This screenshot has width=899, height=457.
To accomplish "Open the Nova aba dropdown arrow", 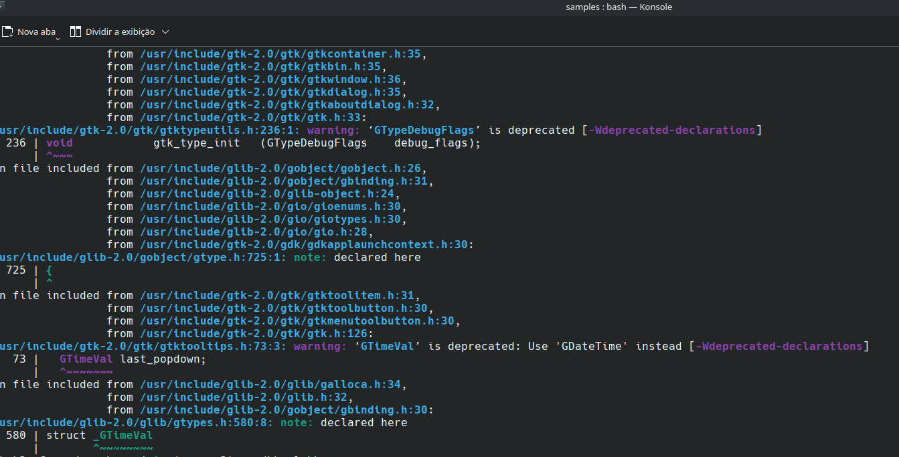I will [x=58, y=38].
